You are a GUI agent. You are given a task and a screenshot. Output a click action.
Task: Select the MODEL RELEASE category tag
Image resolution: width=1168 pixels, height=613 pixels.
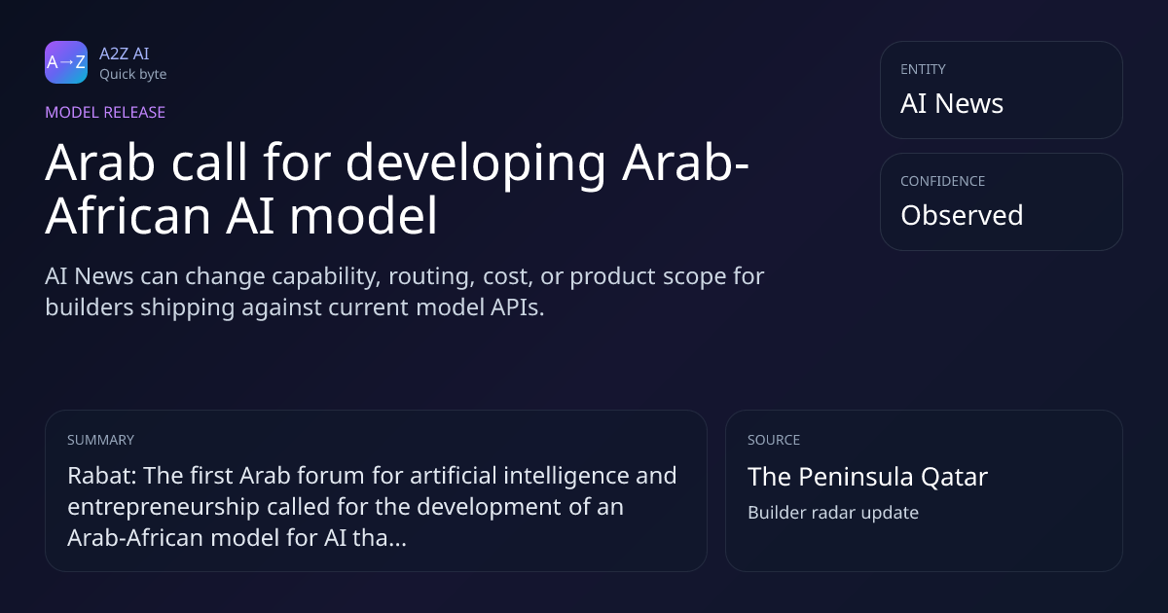105,112
